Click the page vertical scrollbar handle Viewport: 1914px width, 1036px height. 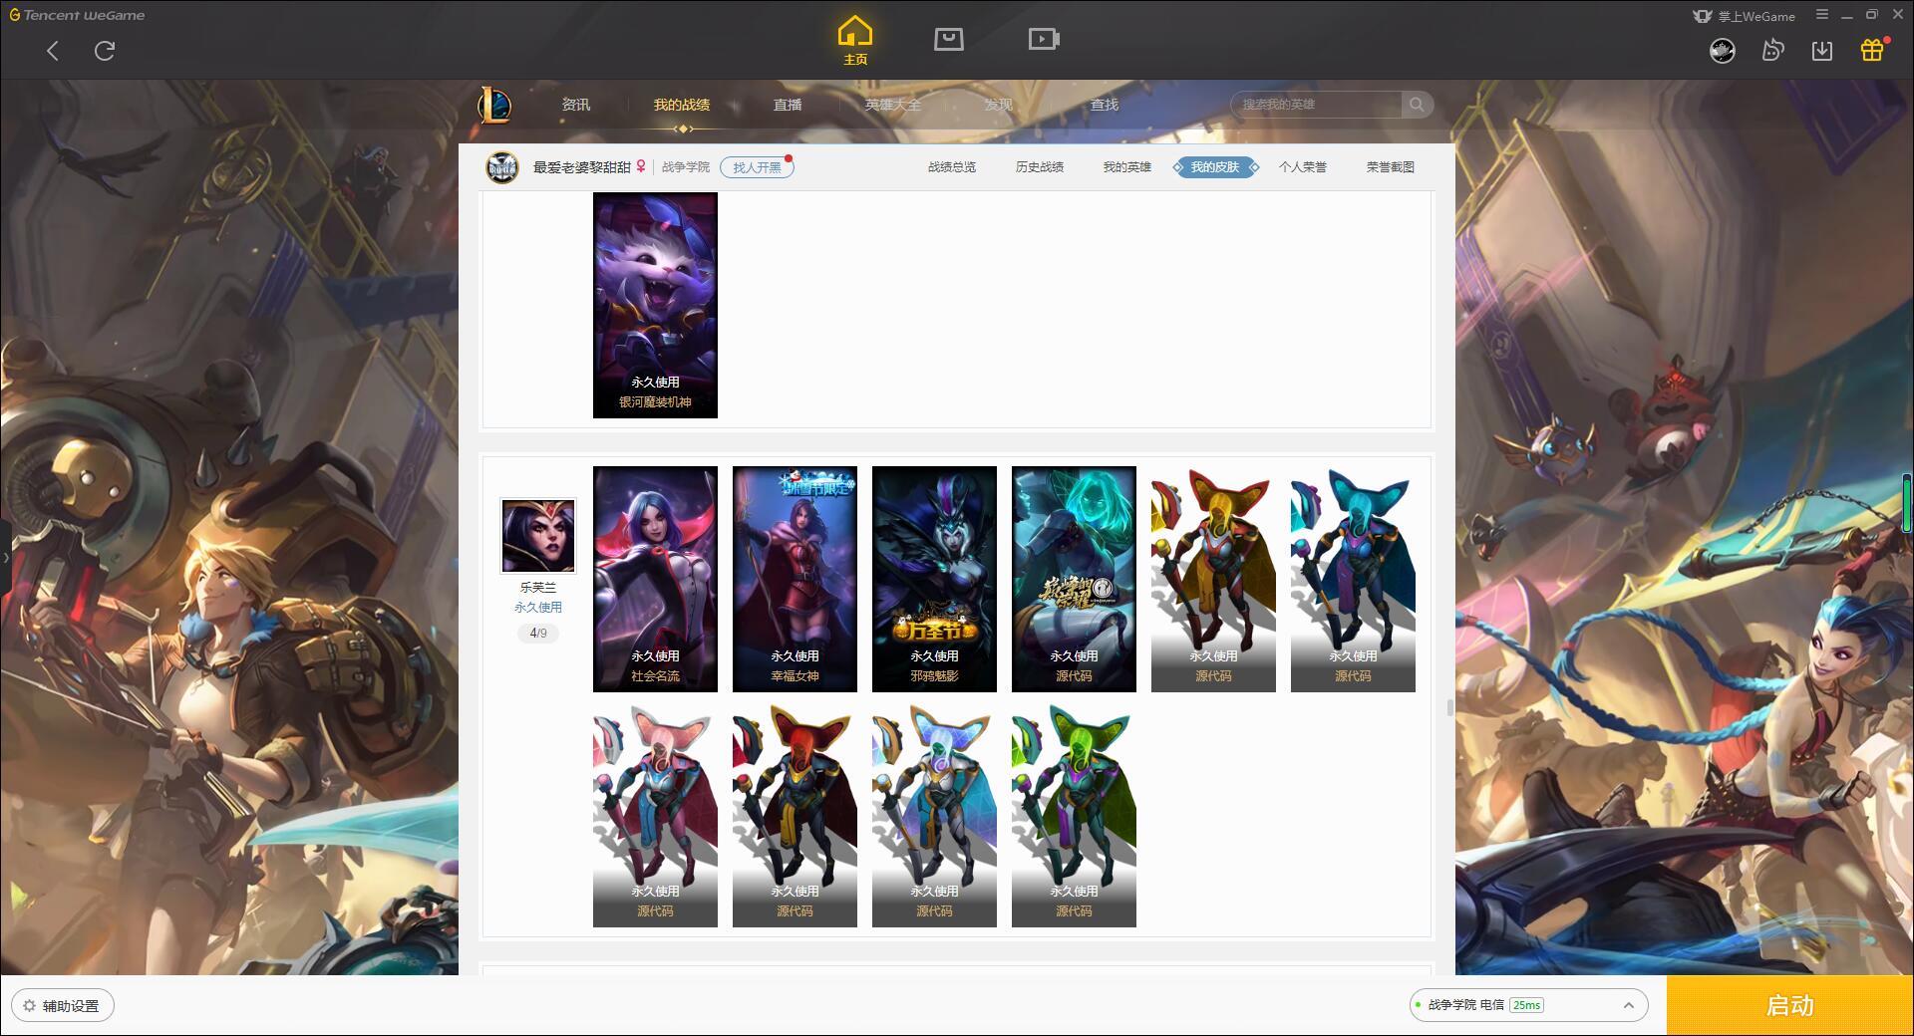[x=1449, y=707]
